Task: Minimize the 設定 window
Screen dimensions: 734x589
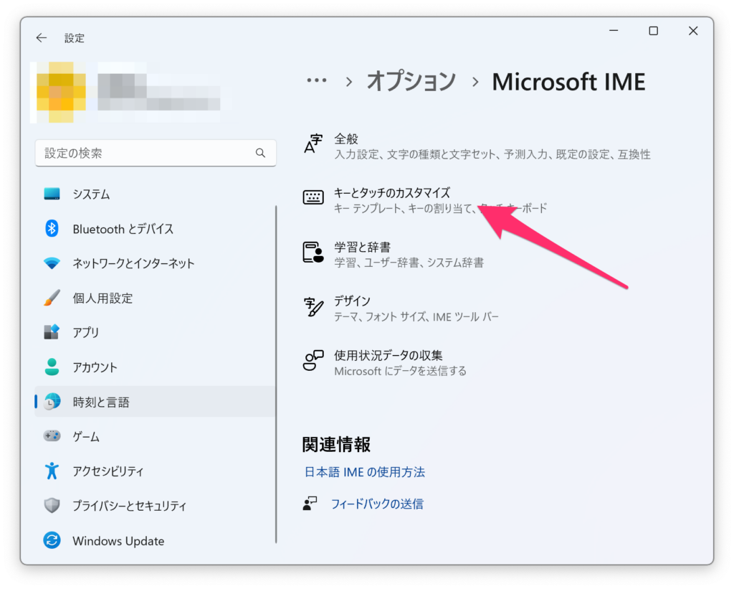Action: (x=614, y=31)
